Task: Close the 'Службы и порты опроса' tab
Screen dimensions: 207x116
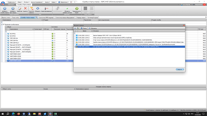Action: coord(36,18)
